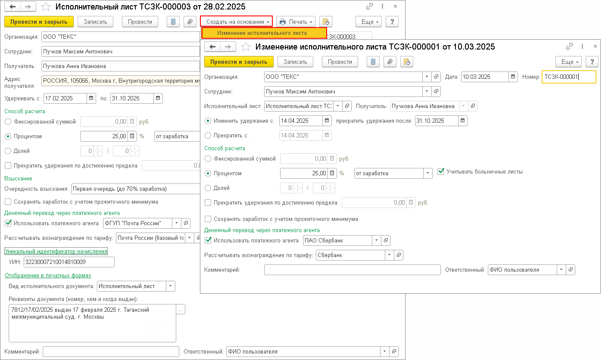The height and width of the screenshot is (360, 602).
Task: Increase the Долей numerator stepper in front window
Action: coord(298,186)
